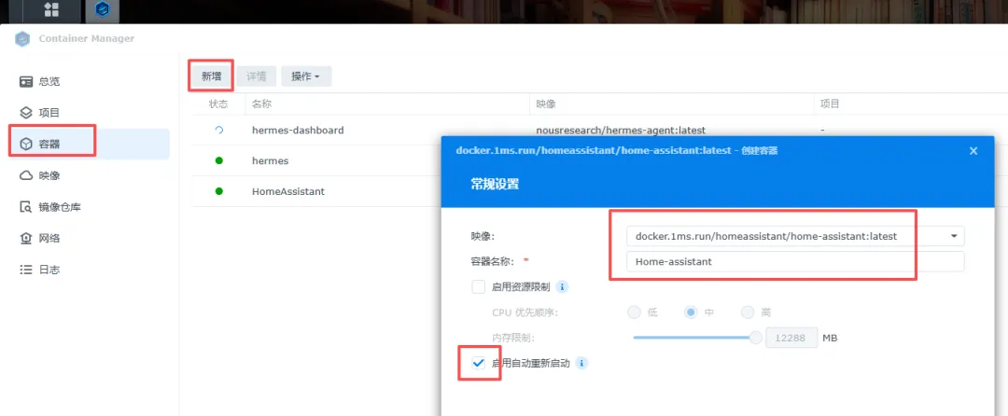The height and width of the screenshot is (416, 1008).
Task: Sort by the 名称 column header
Action: coord(387,104)
